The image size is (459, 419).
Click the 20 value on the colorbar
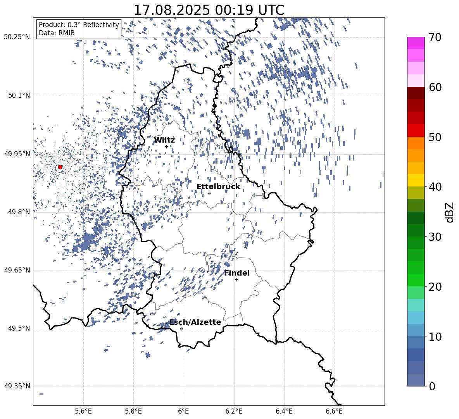pos(435,287)
